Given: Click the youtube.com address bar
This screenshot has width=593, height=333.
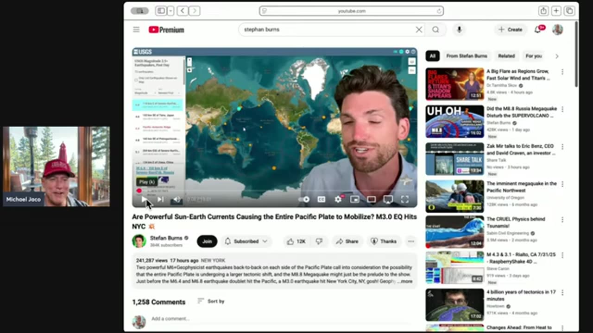Looking at the screenshot, I should point(351,11).
